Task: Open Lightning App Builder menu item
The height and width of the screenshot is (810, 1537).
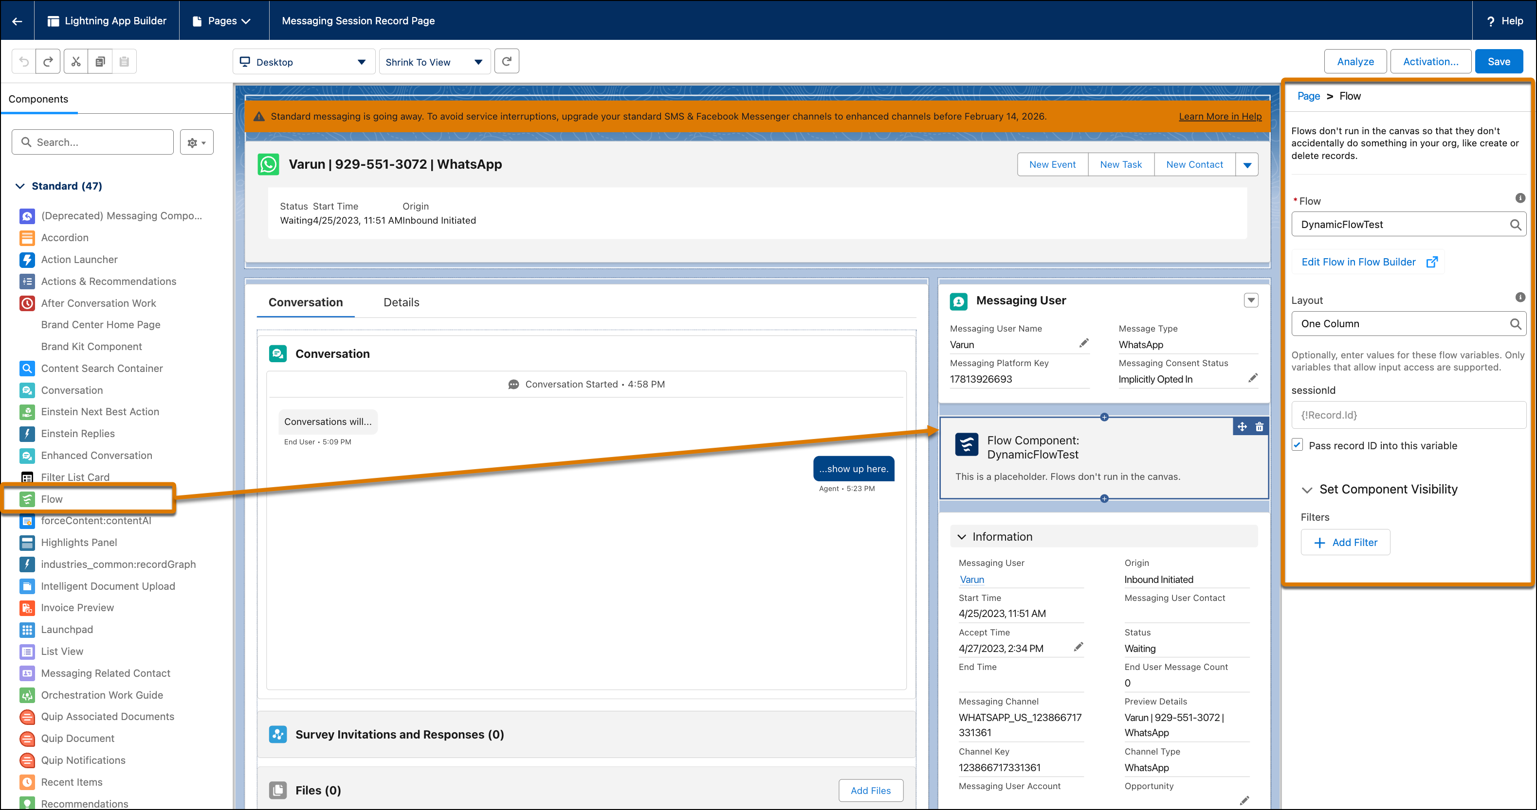Action: [x=107, y=21]
